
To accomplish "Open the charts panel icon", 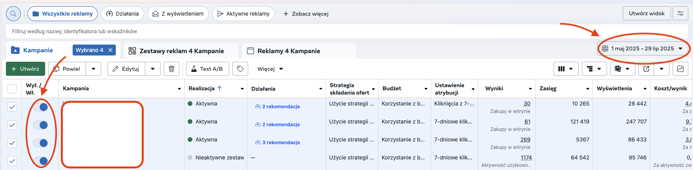I will (x=680, y=69).
